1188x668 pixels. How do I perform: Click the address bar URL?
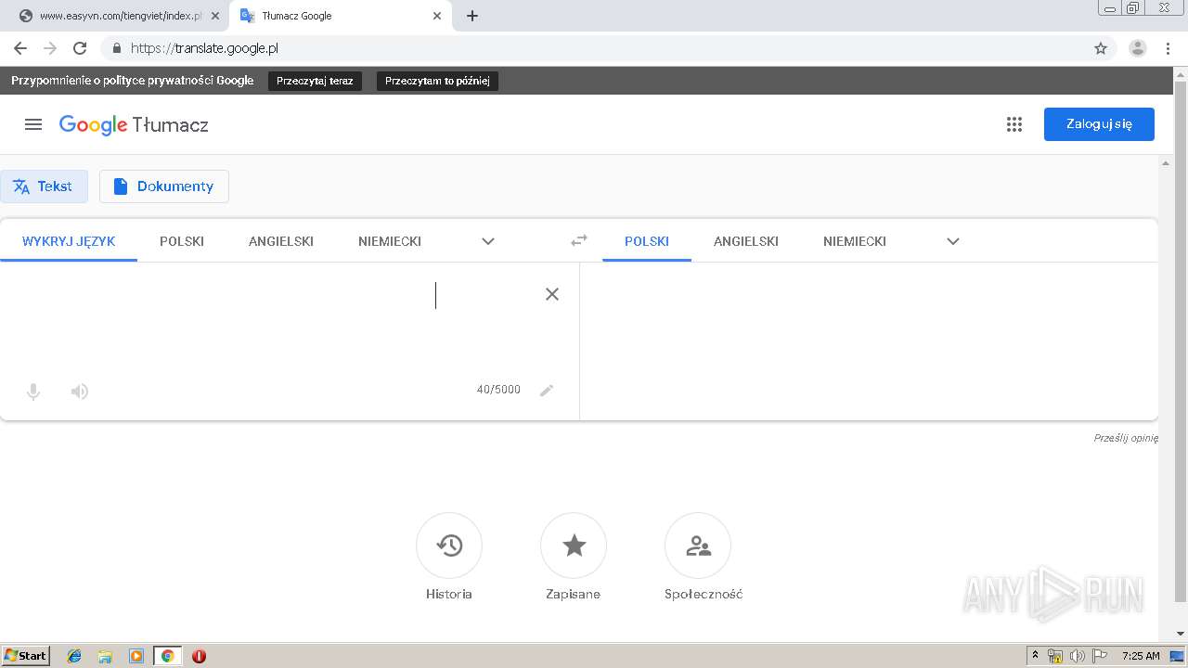[x=204, y=48]
